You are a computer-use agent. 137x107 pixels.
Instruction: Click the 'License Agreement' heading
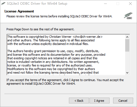[x=19, y=11]
